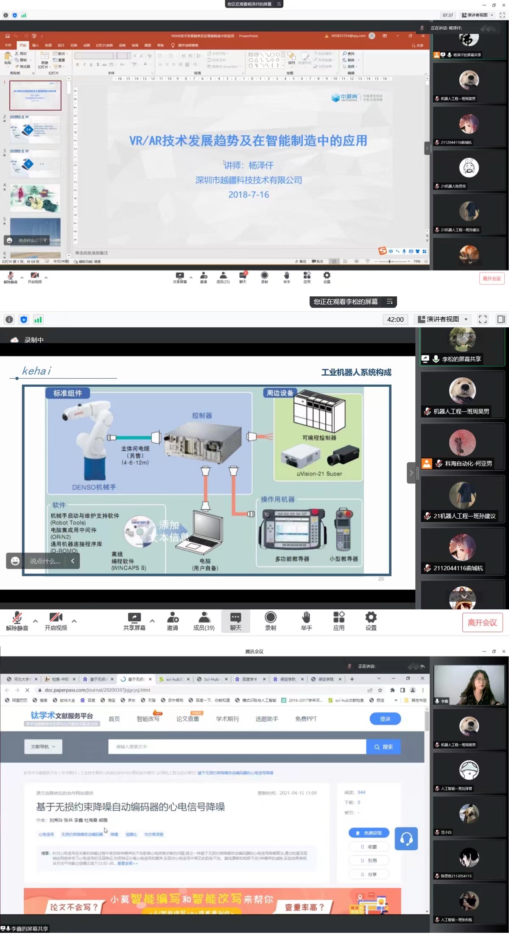Click the blue headset customer service icon

click(x=406, y=838)
